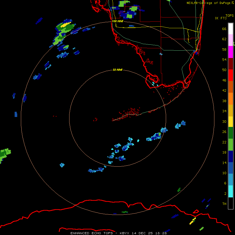Image resolution: width=235 pixels, height=235 pixels.
Task: Click the ENHANCED ECHO TOPS caption text
Action: pyautogui.click(x=91, y=233)
